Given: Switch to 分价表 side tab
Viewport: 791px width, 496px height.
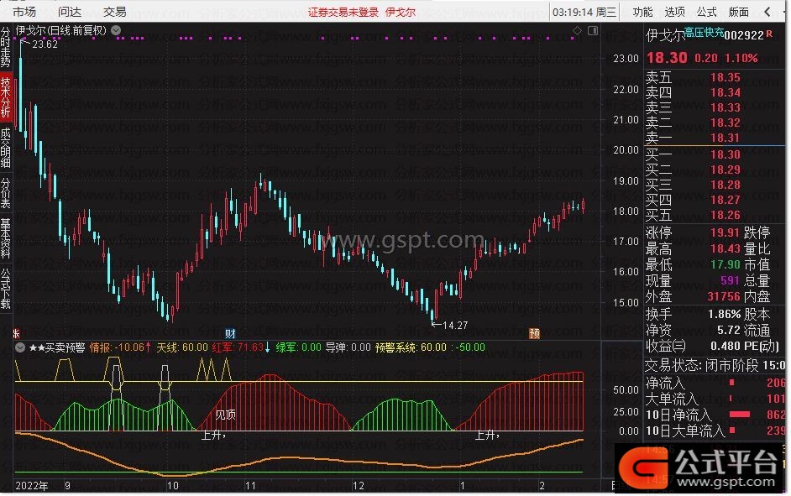Looking at the screenshot, I should (6, 193).
